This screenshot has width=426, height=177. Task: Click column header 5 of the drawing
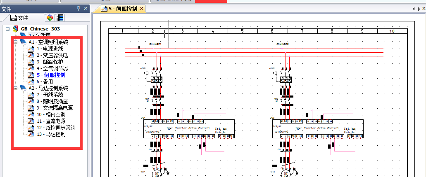click(x=243, y=31)
